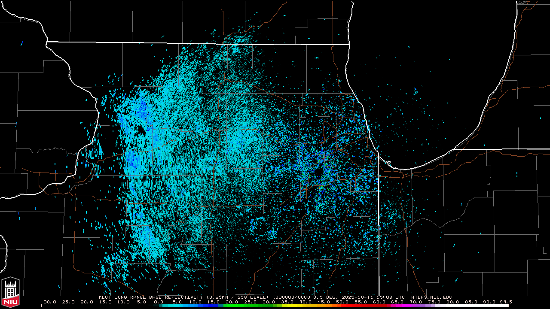Click the ATLAS.NIU.EDU text
This screenshot has width=550, height=309.
click(x=431, y=297)
